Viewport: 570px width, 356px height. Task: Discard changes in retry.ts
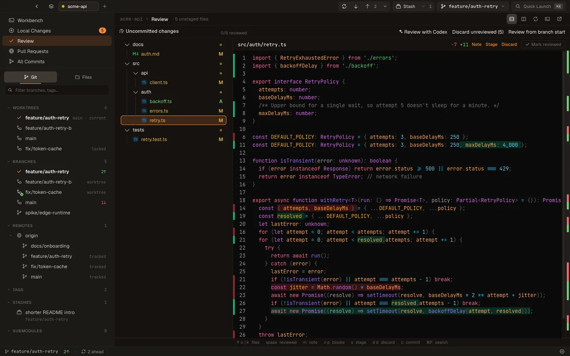[x=509, y=44]
